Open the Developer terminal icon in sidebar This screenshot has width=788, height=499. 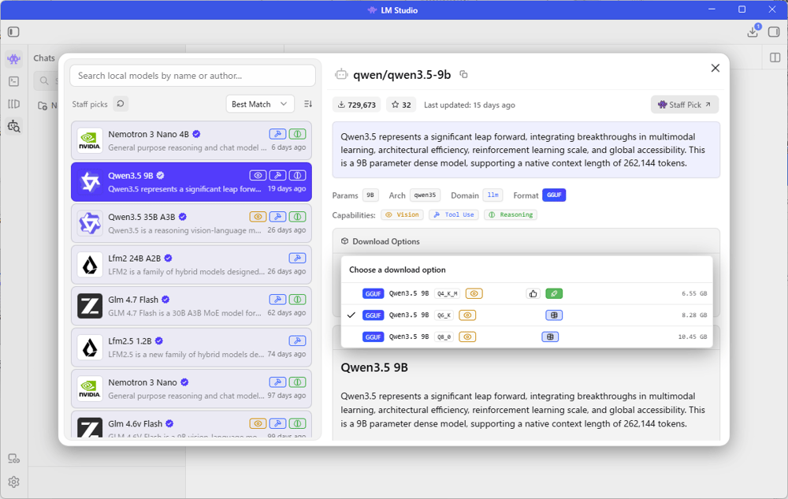pyautogui.click(x=13, y=81)
